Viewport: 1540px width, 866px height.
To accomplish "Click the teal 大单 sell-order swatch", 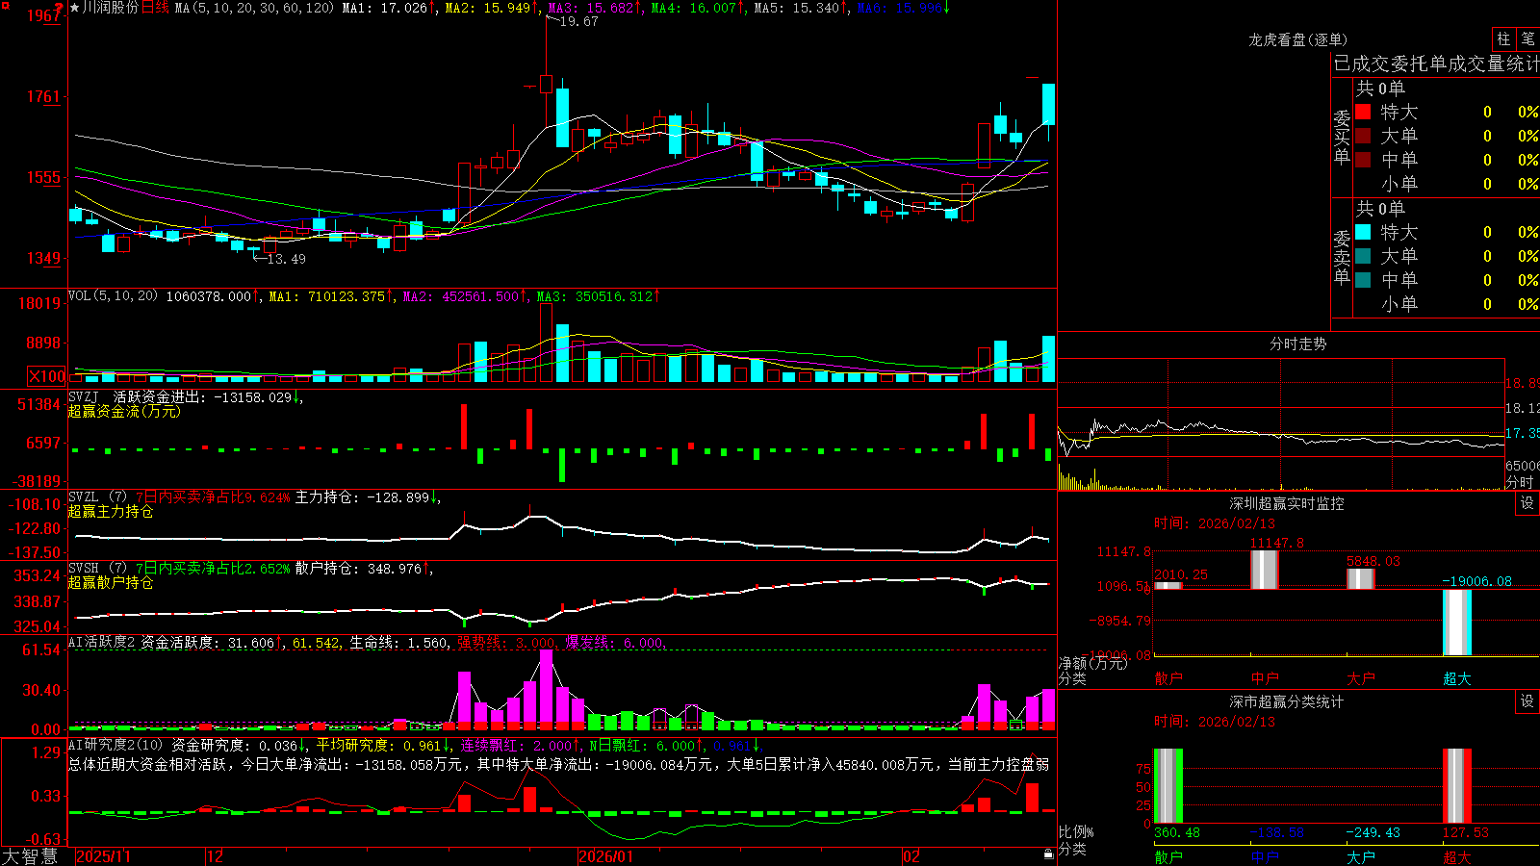I will [x=1363, y=256].
